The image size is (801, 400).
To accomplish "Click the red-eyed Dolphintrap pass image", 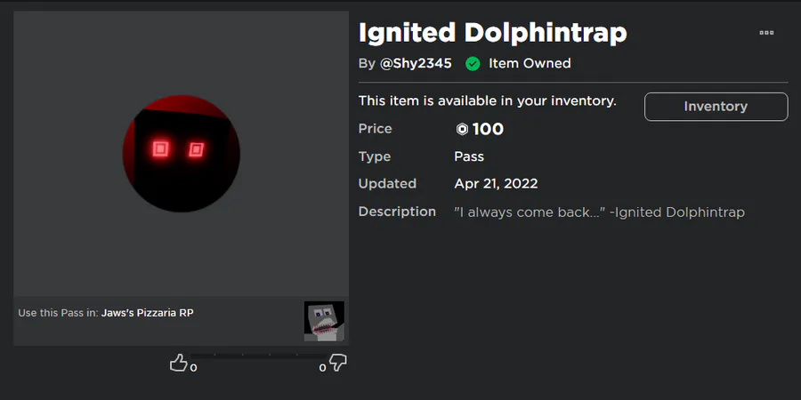I will (x=182, y=154).
